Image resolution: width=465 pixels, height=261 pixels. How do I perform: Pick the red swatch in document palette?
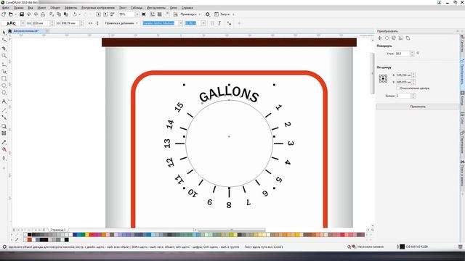(x=29, y=240)
